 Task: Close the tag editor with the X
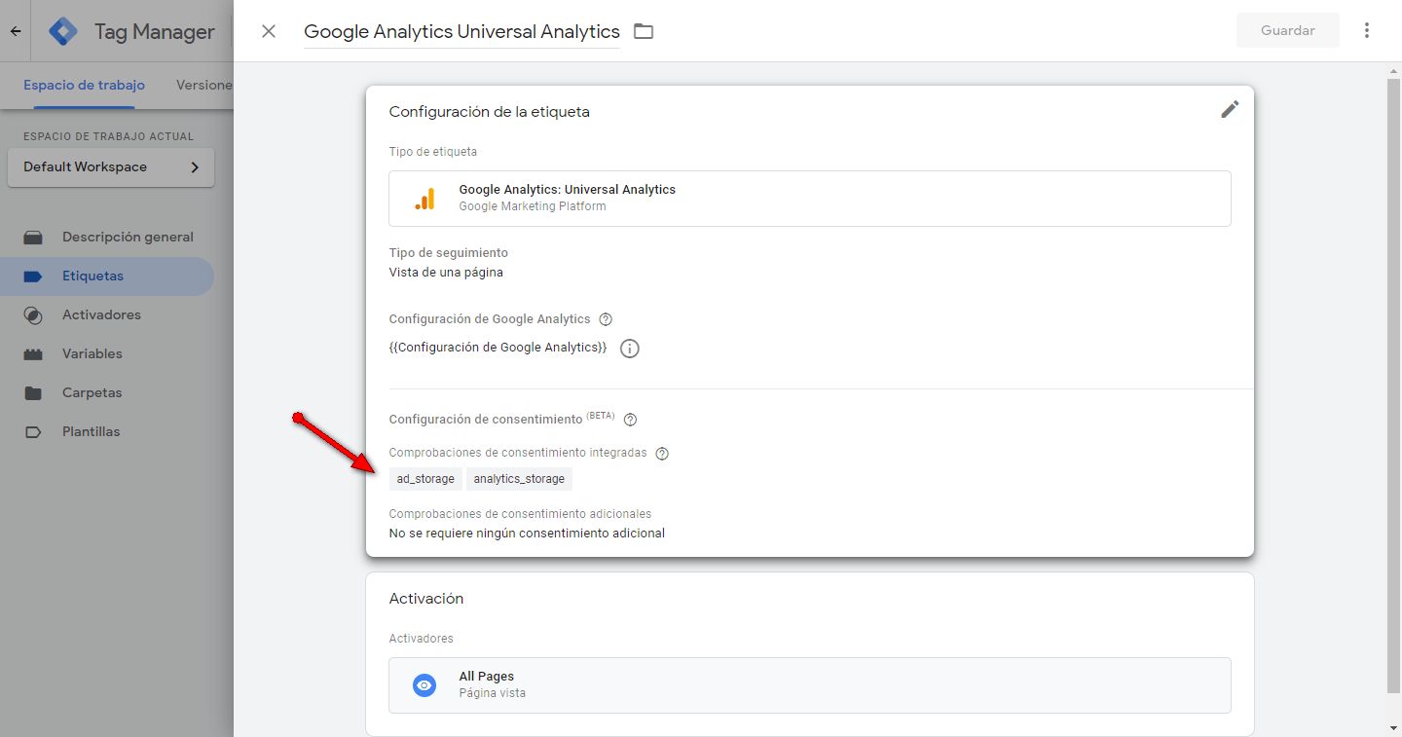click(269, 31)
